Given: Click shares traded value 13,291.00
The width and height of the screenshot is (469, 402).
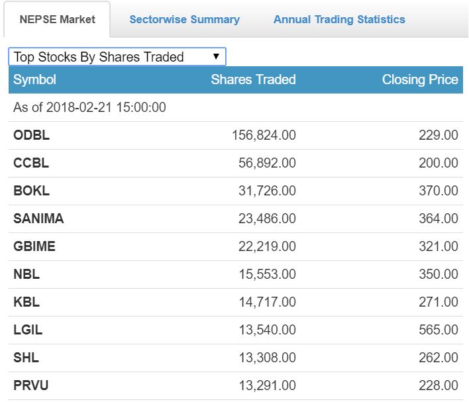Looking at the screenshot, I should [x=267, y=385].
